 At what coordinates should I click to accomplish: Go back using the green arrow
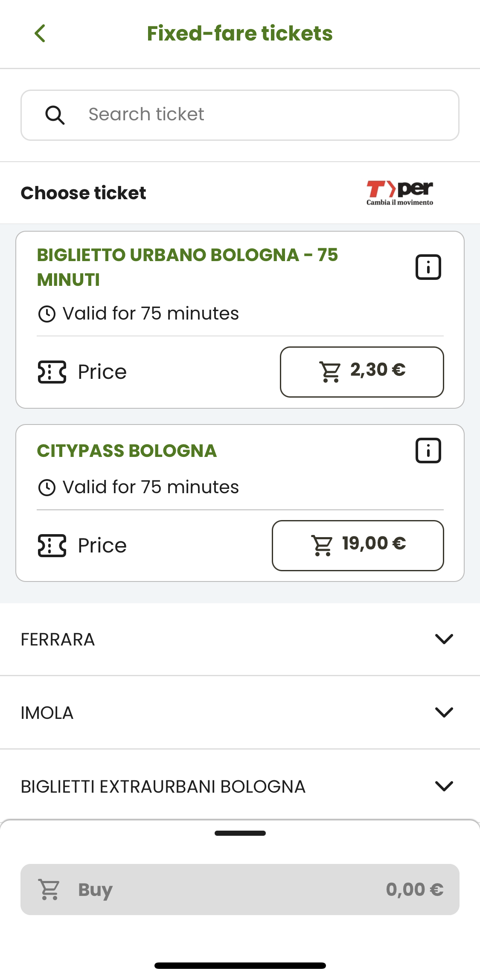click(40, 33)
